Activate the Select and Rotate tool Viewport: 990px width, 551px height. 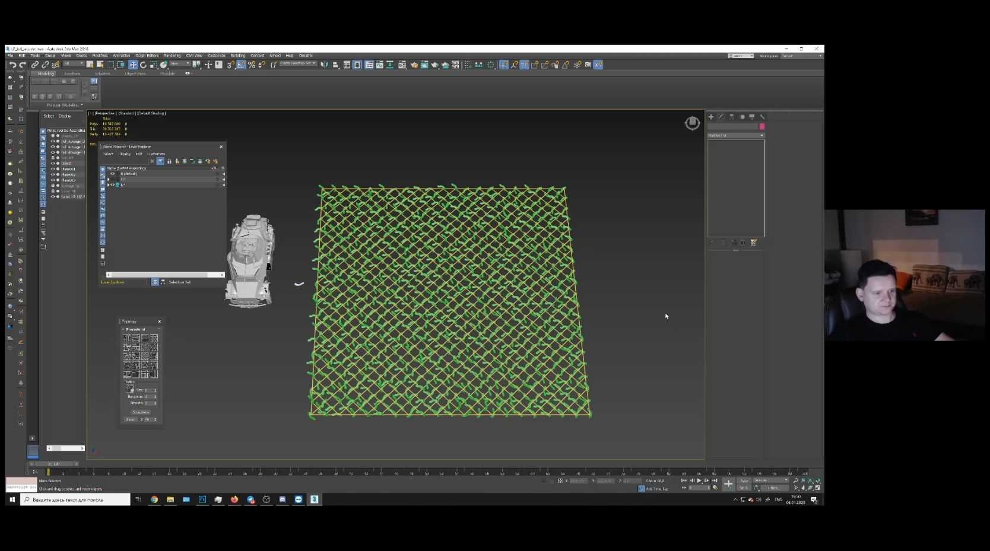pyautogui.click(x=143, y=65)
